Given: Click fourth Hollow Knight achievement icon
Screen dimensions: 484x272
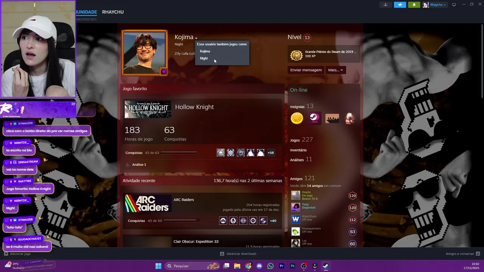Looking at the screenshot, I should pos(251,153).
